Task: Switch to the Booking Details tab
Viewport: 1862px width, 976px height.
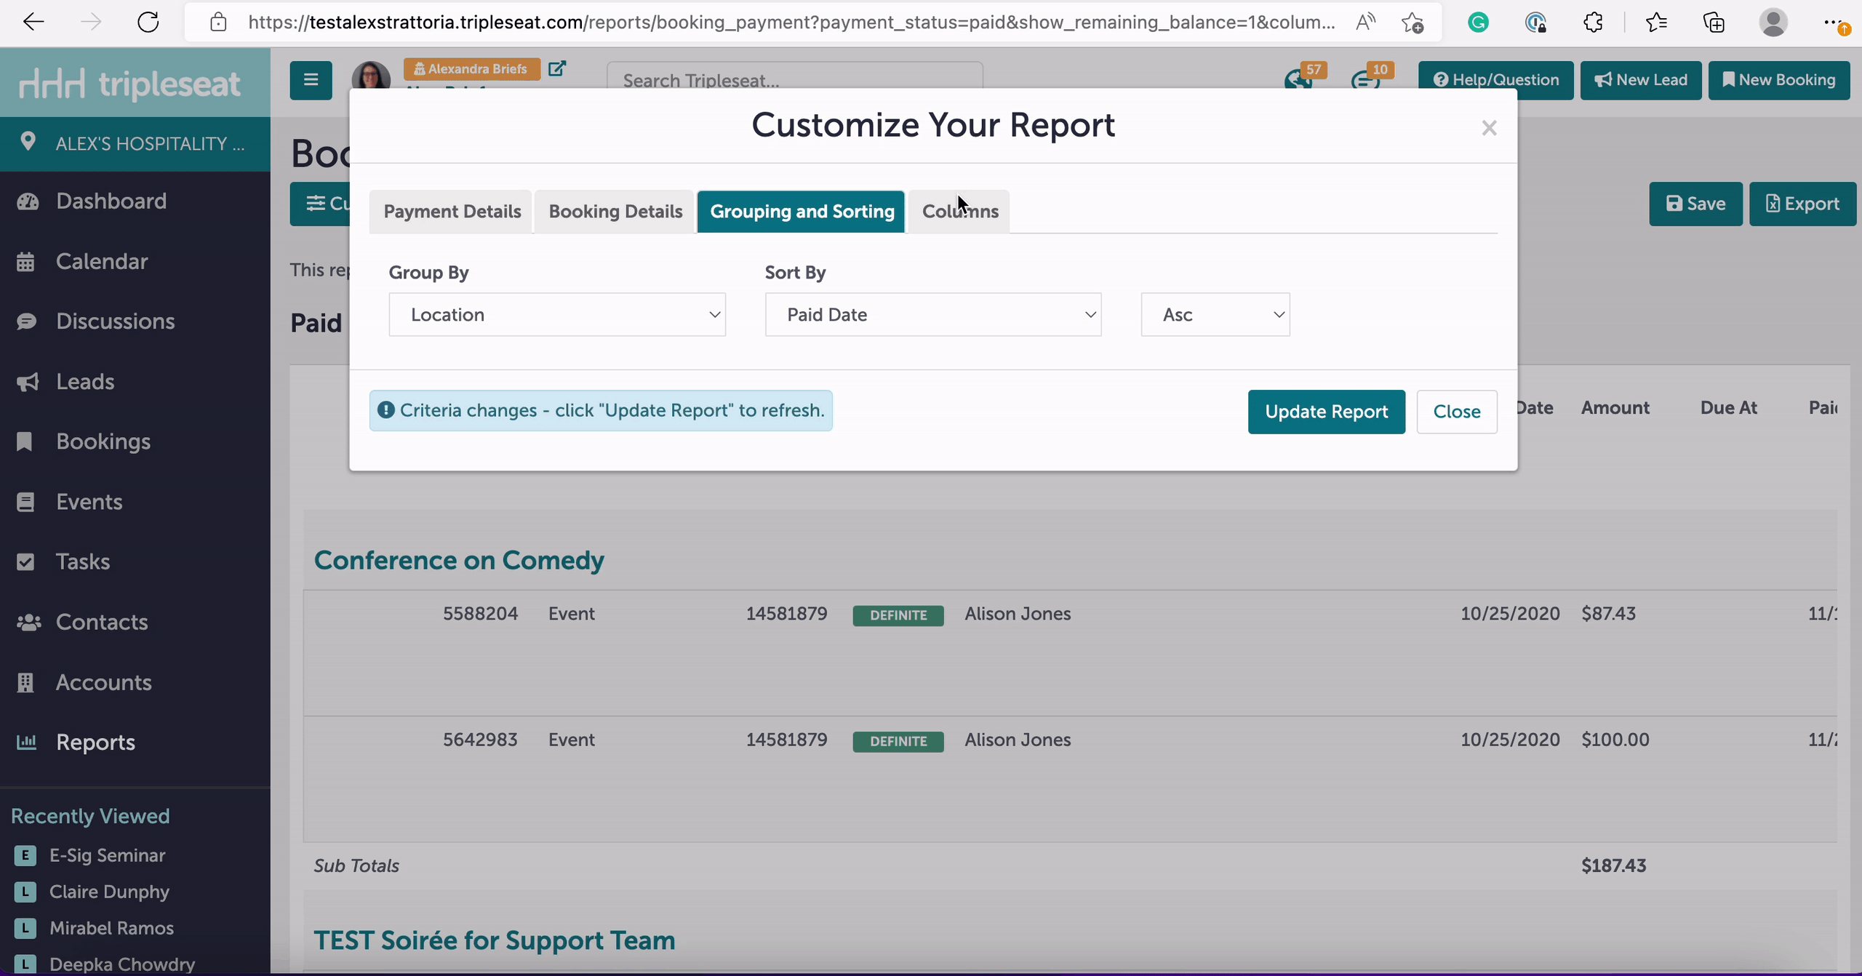Action: [x=615, y=212]
